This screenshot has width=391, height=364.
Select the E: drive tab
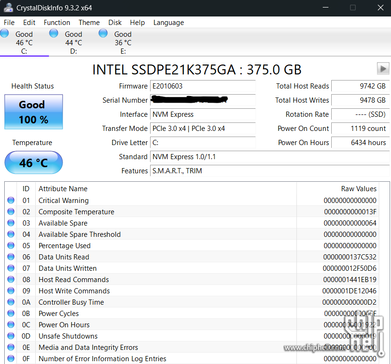click(123, 42)
